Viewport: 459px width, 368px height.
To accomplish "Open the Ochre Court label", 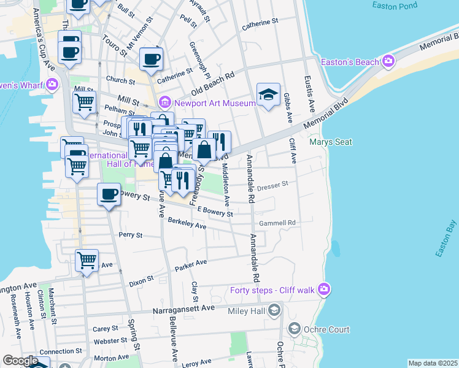I will point(326,330).
